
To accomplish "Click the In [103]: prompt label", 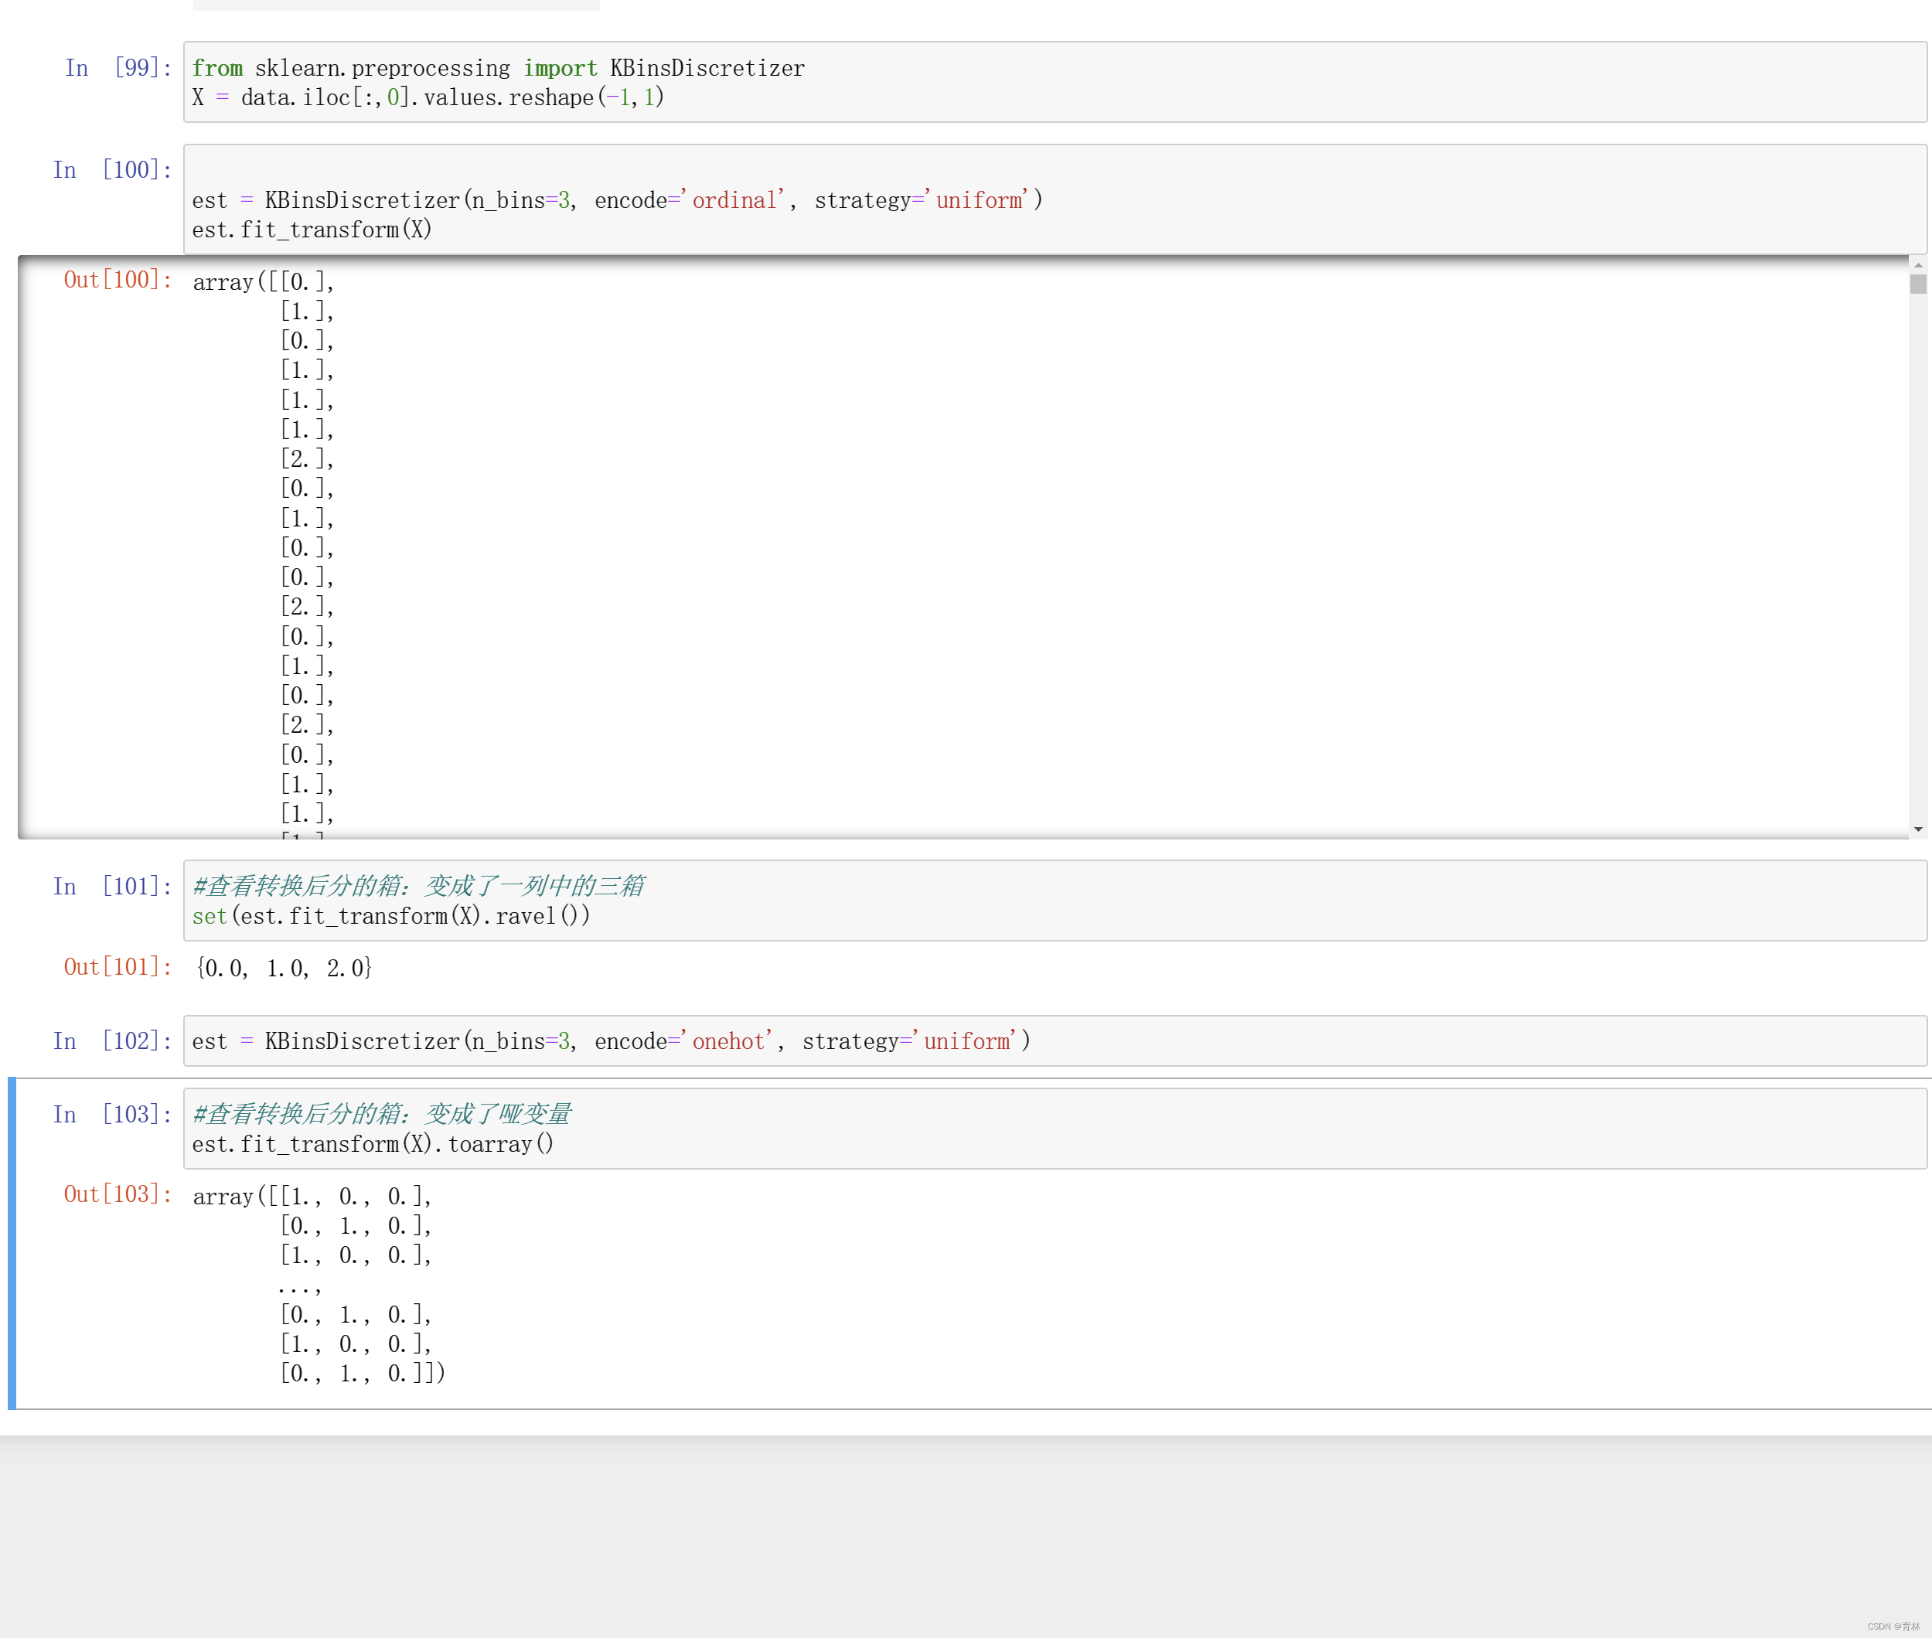I will pos(112,1114).
